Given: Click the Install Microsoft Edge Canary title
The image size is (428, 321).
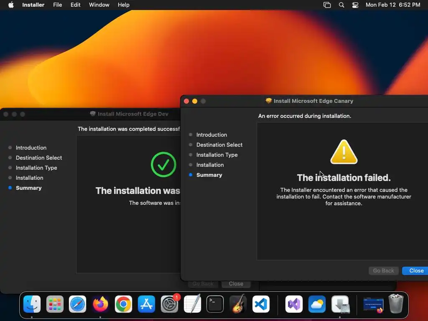Looking at the screenshot, I should (313, 101).
